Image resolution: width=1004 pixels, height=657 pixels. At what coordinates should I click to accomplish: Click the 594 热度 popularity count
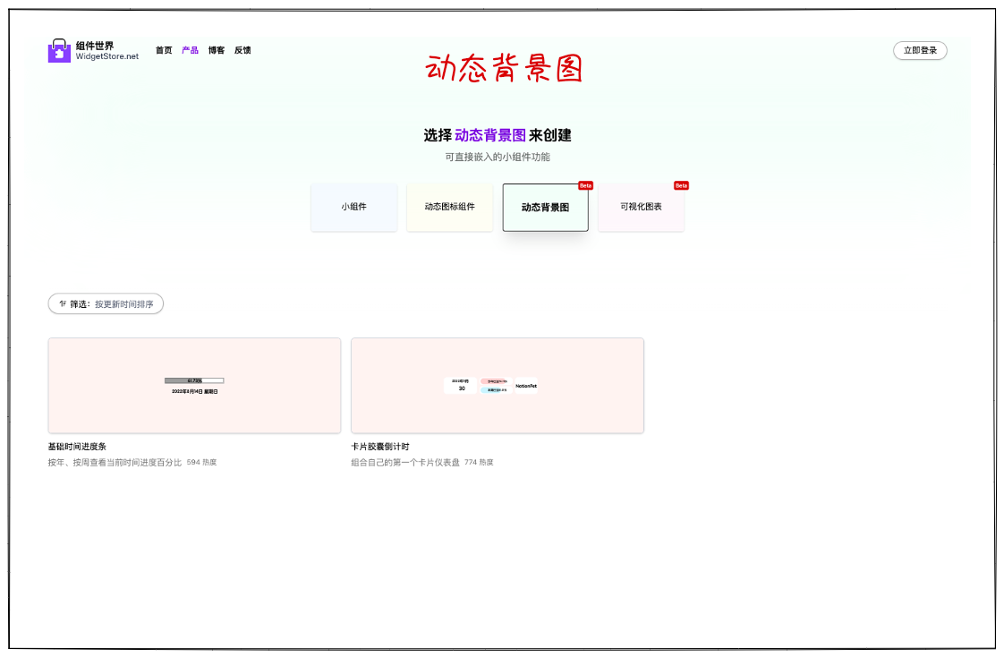click(x=201, y=463)
